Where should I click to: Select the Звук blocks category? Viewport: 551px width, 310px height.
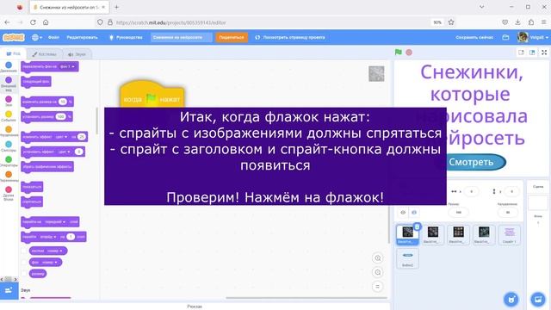[9, 102]
